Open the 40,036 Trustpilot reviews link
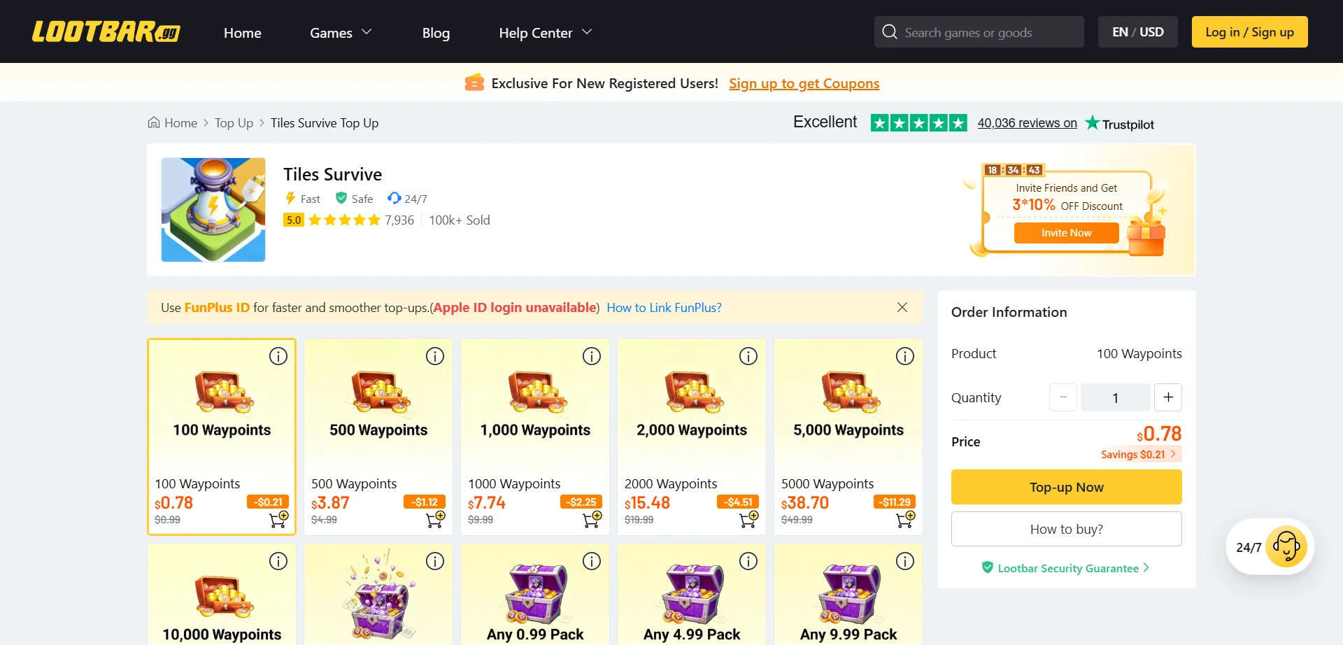This screenshot has height=645, width=1343. point(1026,122)
